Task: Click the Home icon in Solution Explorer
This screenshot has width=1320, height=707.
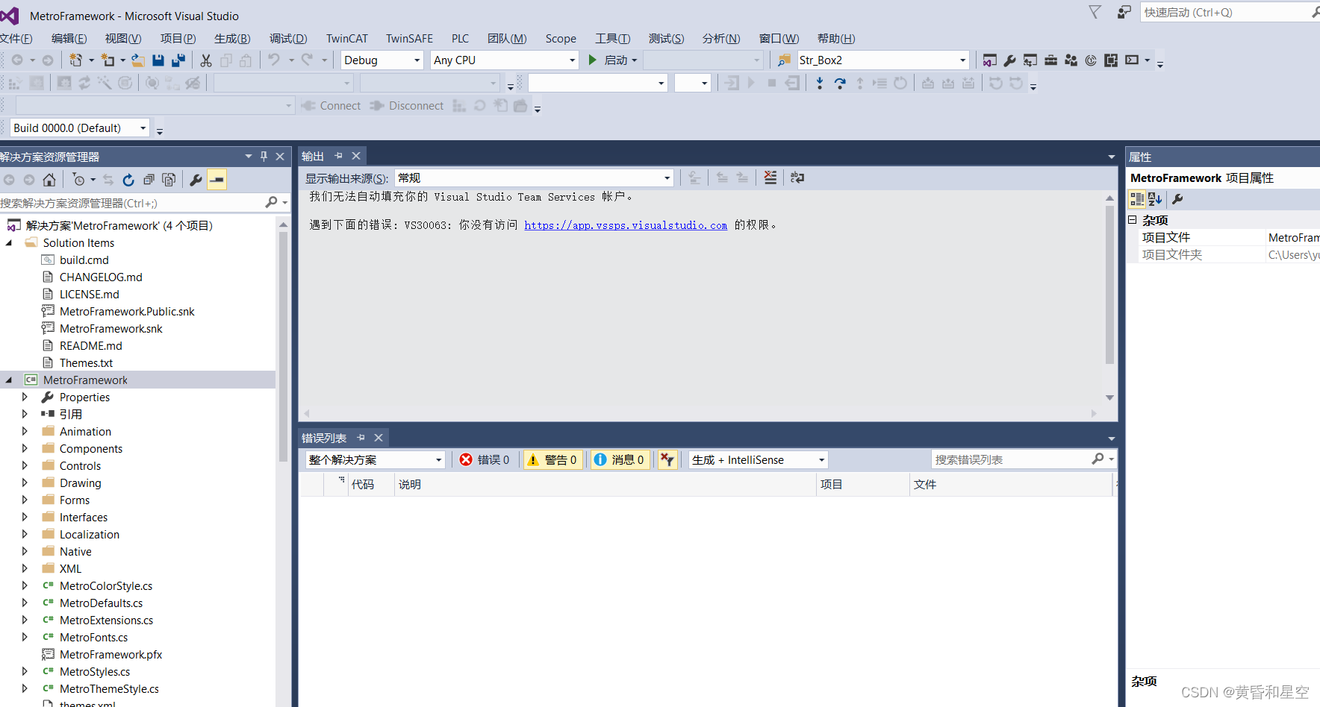Action: (x=49, y=180)
